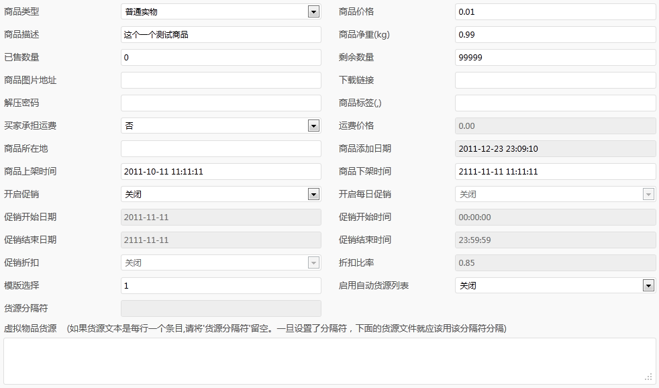The image size is (659, 388).
Task: Click the disabled 运费价格 field showing 0.00
Action: (555, 126)
